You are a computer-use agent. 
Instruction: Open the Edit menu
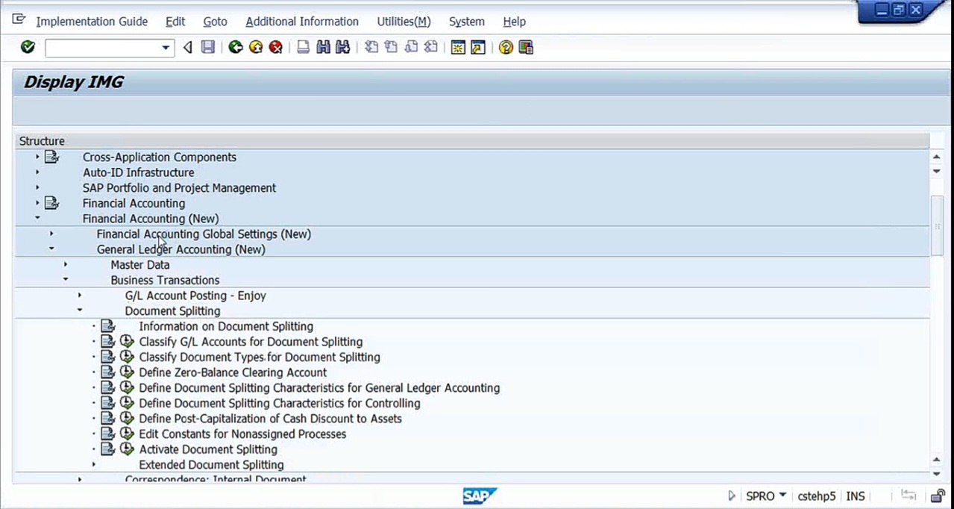175,22
